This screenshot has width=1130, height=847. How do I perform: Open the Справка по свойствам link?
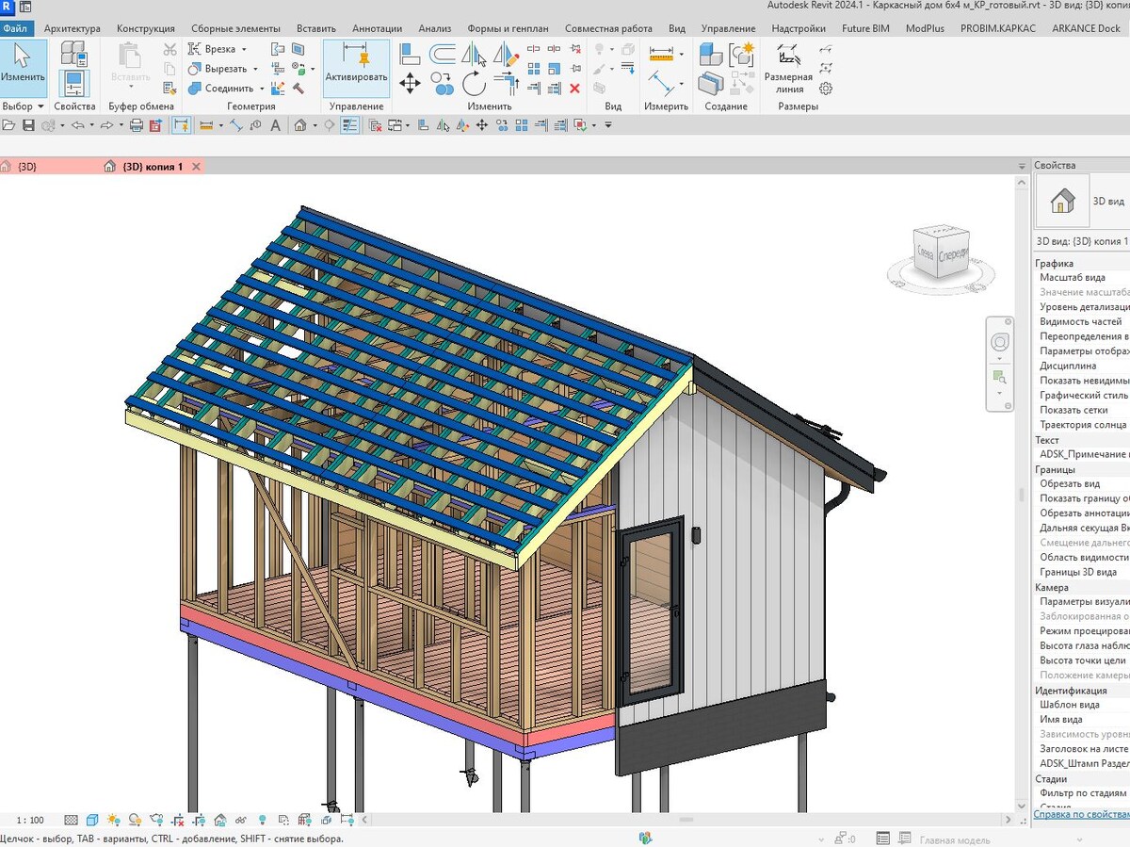click(x=1082, y=814)
